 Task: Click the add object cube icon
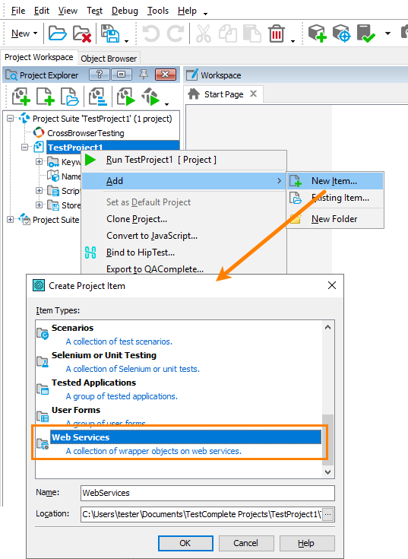pos(318,33)
